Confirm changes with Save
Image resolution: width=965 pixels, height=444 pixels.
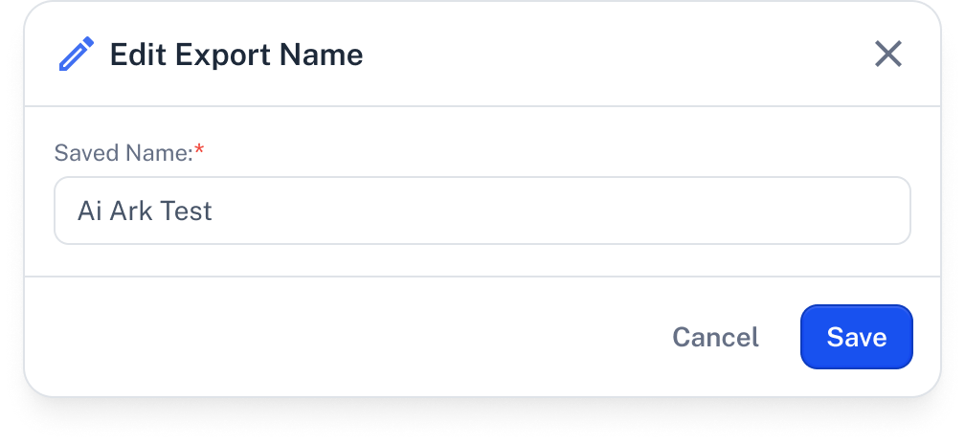856,337
